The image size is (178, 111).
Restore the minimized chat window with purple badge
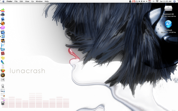pyautogui.click(x=3, y=99)
